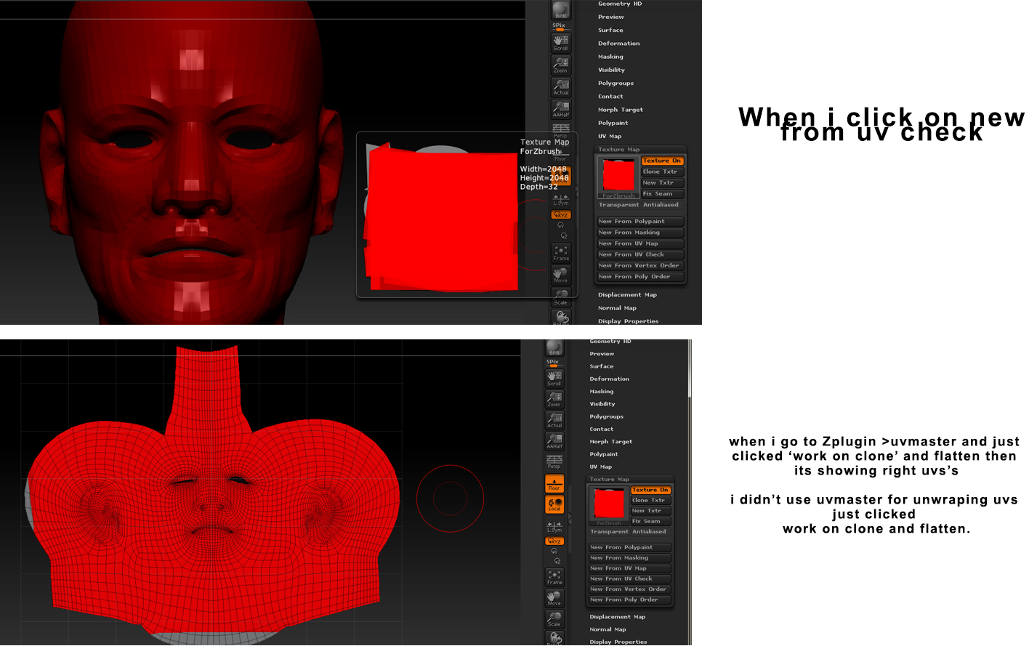Select the Move icon in the lower screenshot
This screenshot has height=654, width=1029.
click(x=554, y=598)
